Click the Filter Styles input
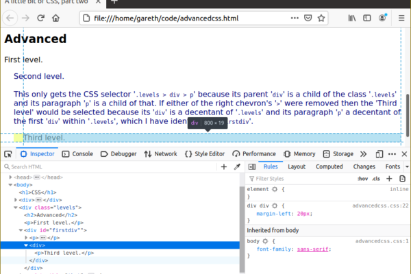This screenshot has height=274, width=411. click(x=301, y=179)
